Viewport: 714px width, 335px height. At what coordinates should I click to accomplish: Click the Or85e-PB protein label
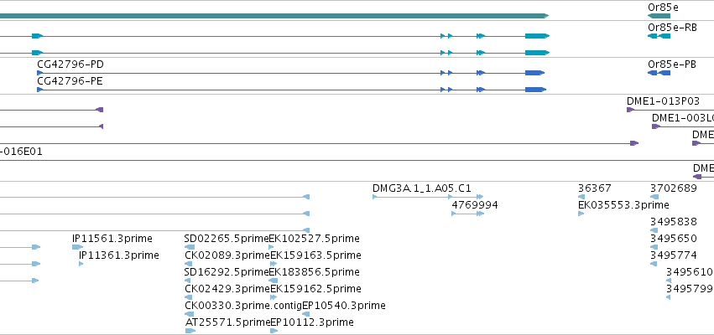click(x=672, y=64)
